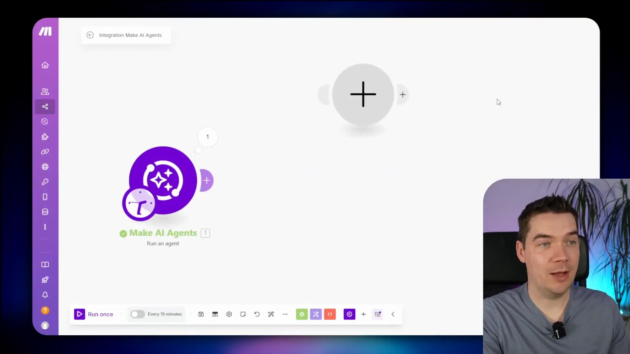The height and width of the screenshot is (354, 630).
Task: Open more toolbar options ellipsis
Action: coord(285,314)
